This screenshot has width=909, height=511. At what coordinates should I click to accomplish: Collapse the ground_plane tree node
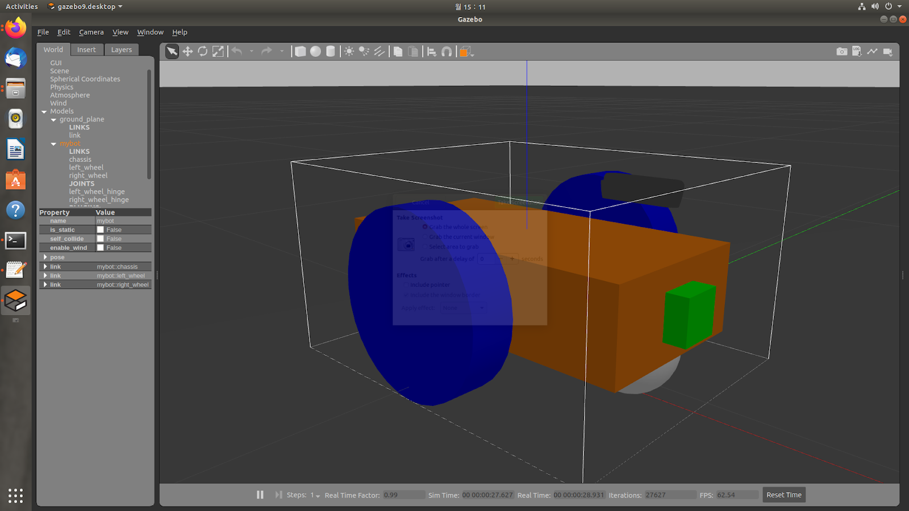pos(54,120)
